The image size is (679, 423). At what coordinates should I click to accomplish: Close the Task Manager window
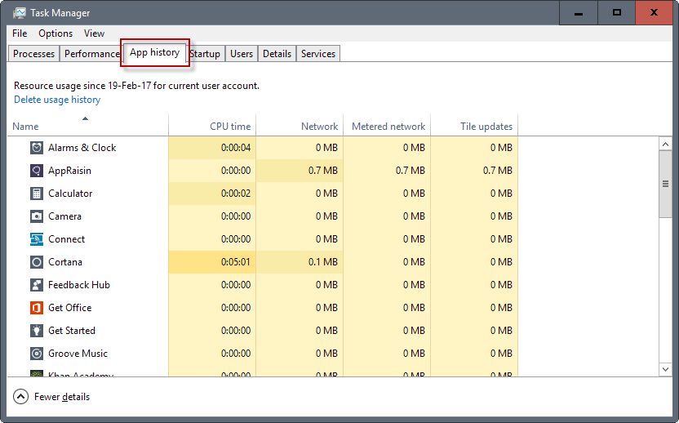point(654,13)
